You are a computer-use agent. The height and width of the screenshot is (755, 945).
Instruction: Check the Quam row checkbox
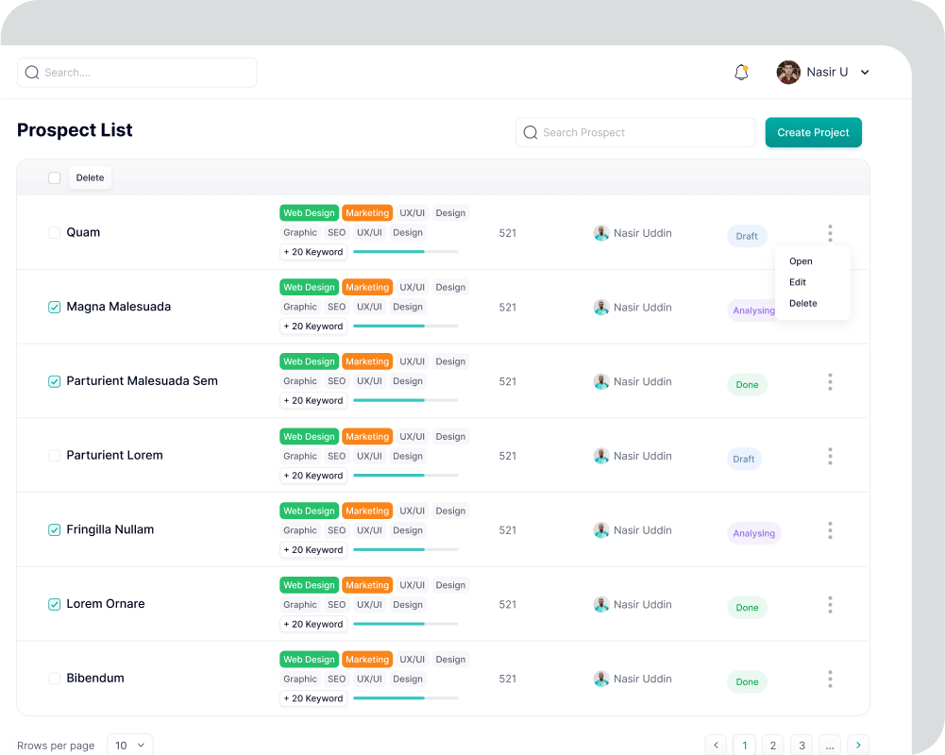coord(55,233)
